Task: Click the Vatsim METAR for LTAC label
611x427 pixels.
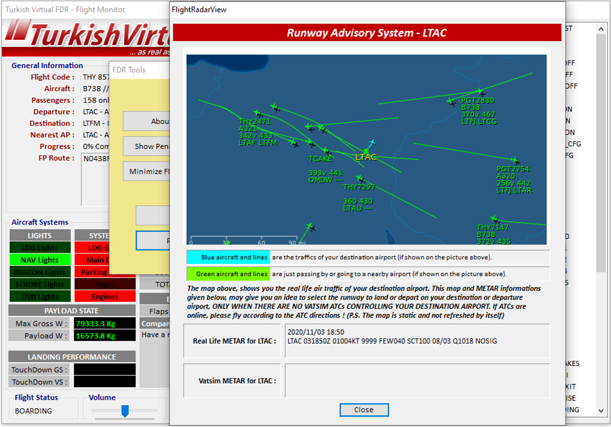Action: (x=237, y=381)
